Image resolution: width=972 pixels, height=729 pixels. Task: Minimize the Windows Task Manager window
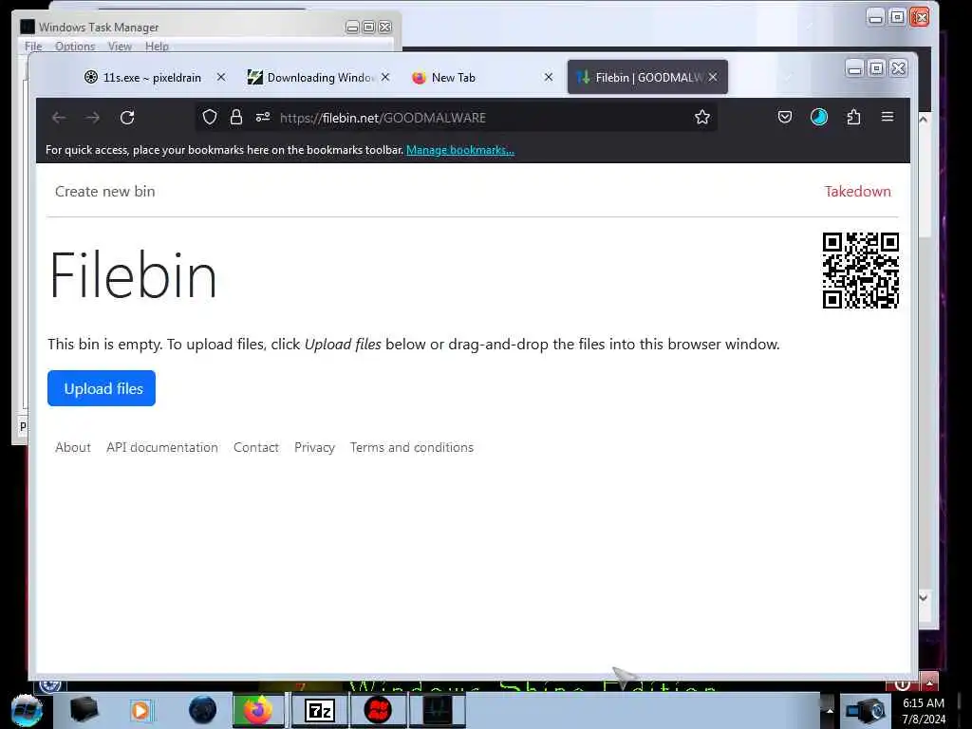pyautogui.click(x=352, y=27)
